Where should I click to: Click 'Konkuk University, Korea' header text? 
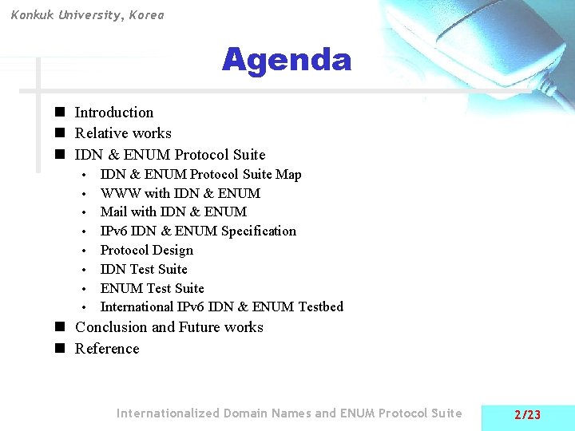point(88,15)
